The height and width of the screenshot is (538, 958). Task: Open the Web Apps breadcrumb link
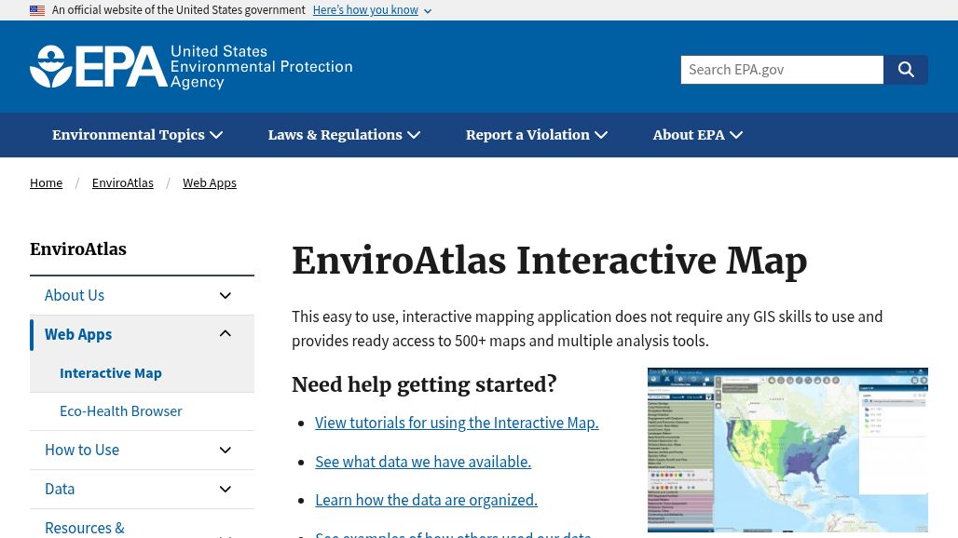point(210,183)
